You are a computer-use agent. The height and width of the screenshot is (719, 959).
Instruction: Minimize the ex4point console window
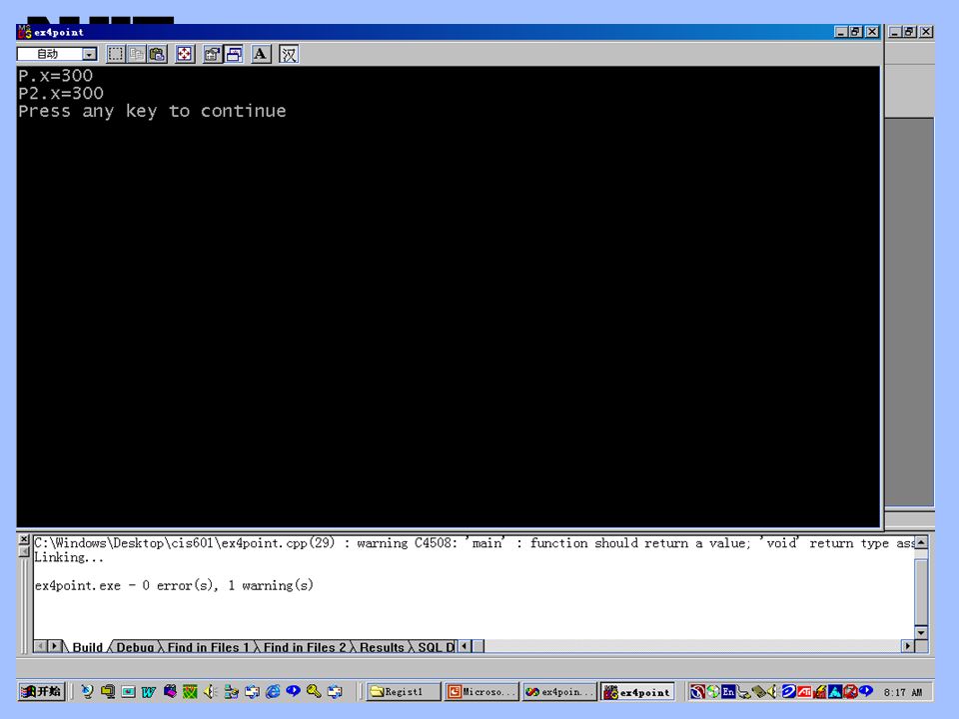point(841,32)
